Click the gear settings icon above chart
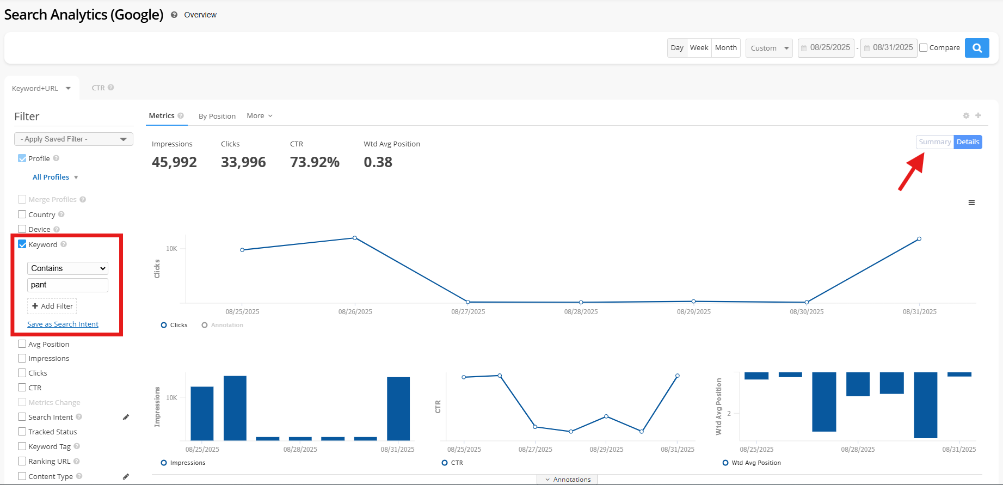Image resolution: width=1003 pixels, height=485 pixels. (x=966, y=116)
